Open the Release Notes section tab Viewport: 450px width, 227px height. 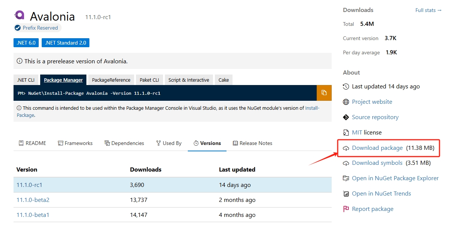252,143
